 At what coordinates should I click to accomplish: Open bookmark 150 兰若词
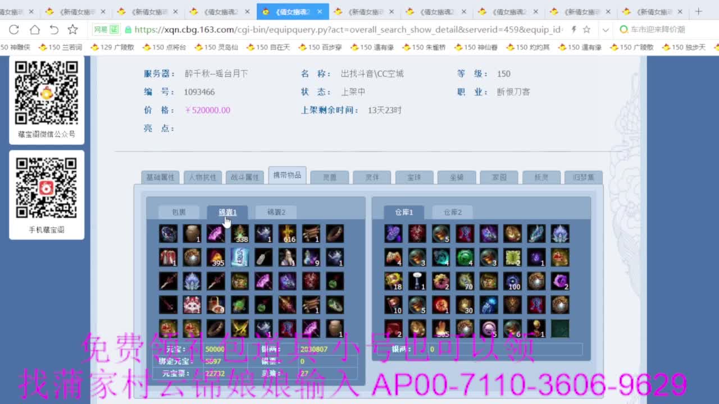pyautogui.click(x=61, y=48)
